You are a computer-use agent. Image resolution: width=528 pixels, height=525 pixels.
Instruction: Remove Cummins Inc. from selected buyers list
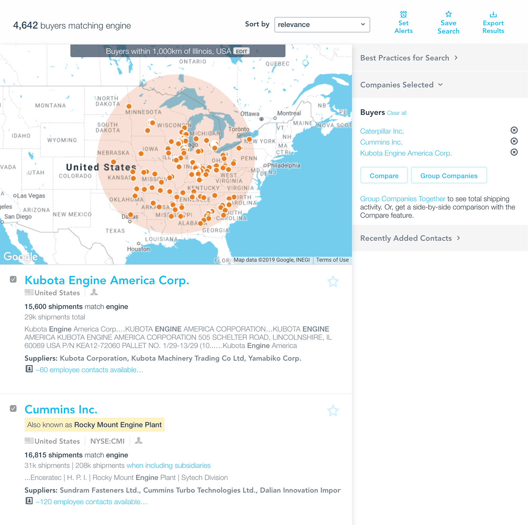click(514, 141)
